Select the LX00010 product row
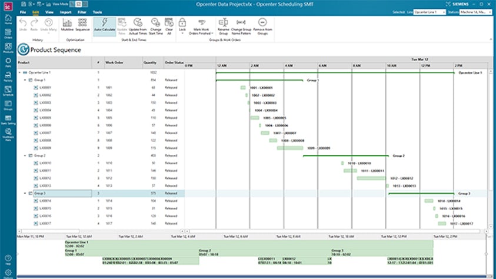This screenshot has width=496, height=279. coord(101,163)
